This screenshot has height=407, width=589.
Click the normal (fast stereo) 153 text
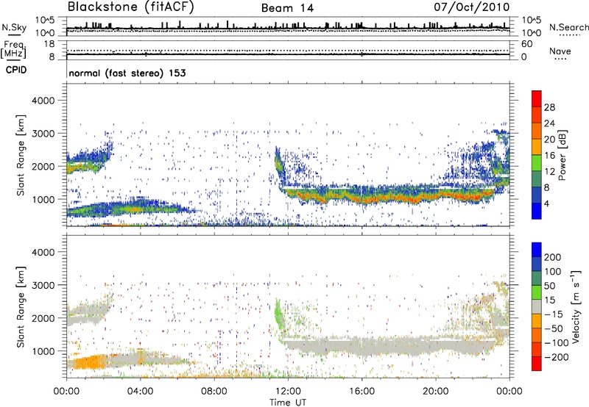tap(127, 73)
